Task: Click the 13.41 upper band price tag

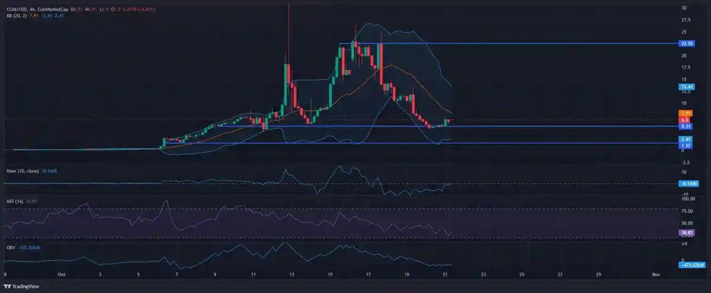Action: (685, 87)
